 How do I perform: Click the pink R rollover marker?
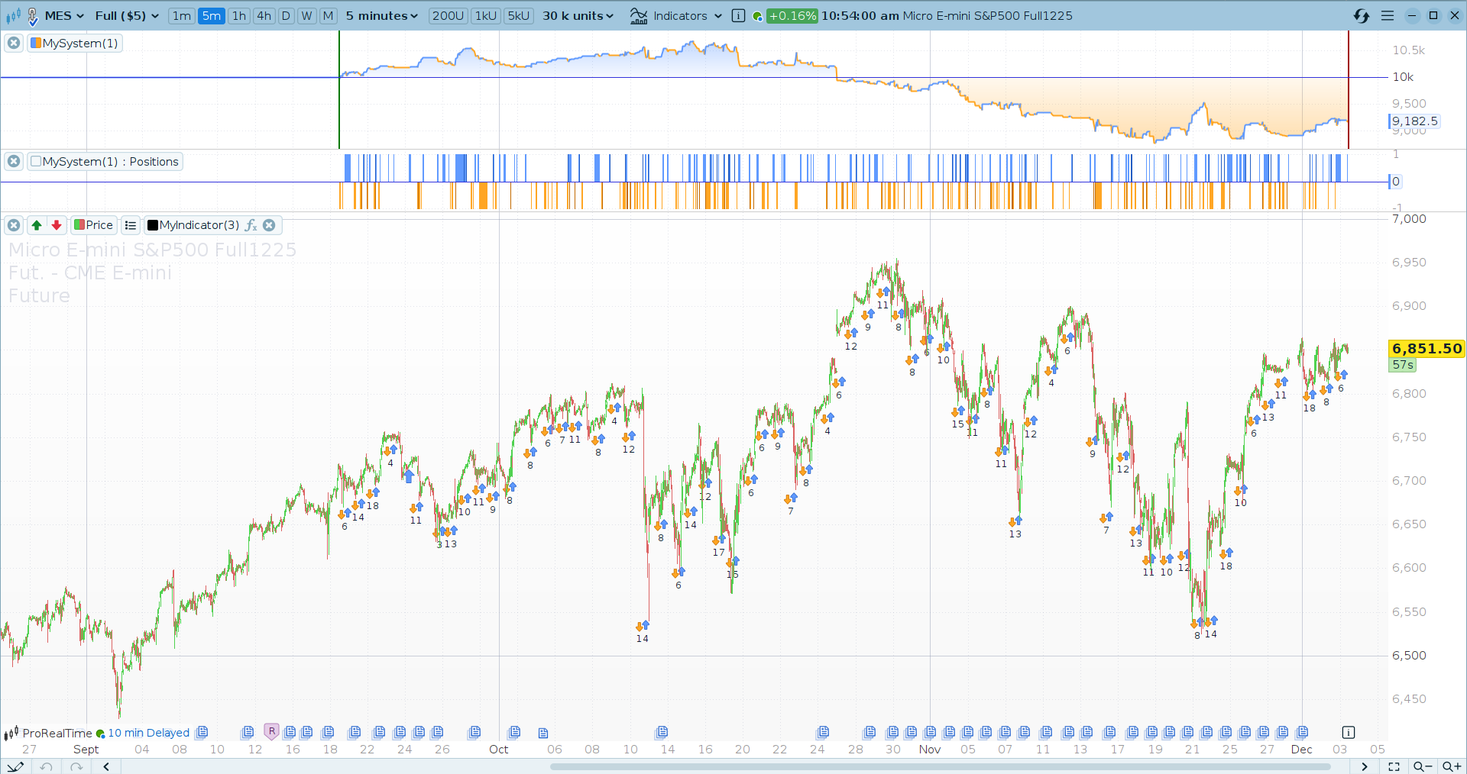pos(271,731)
